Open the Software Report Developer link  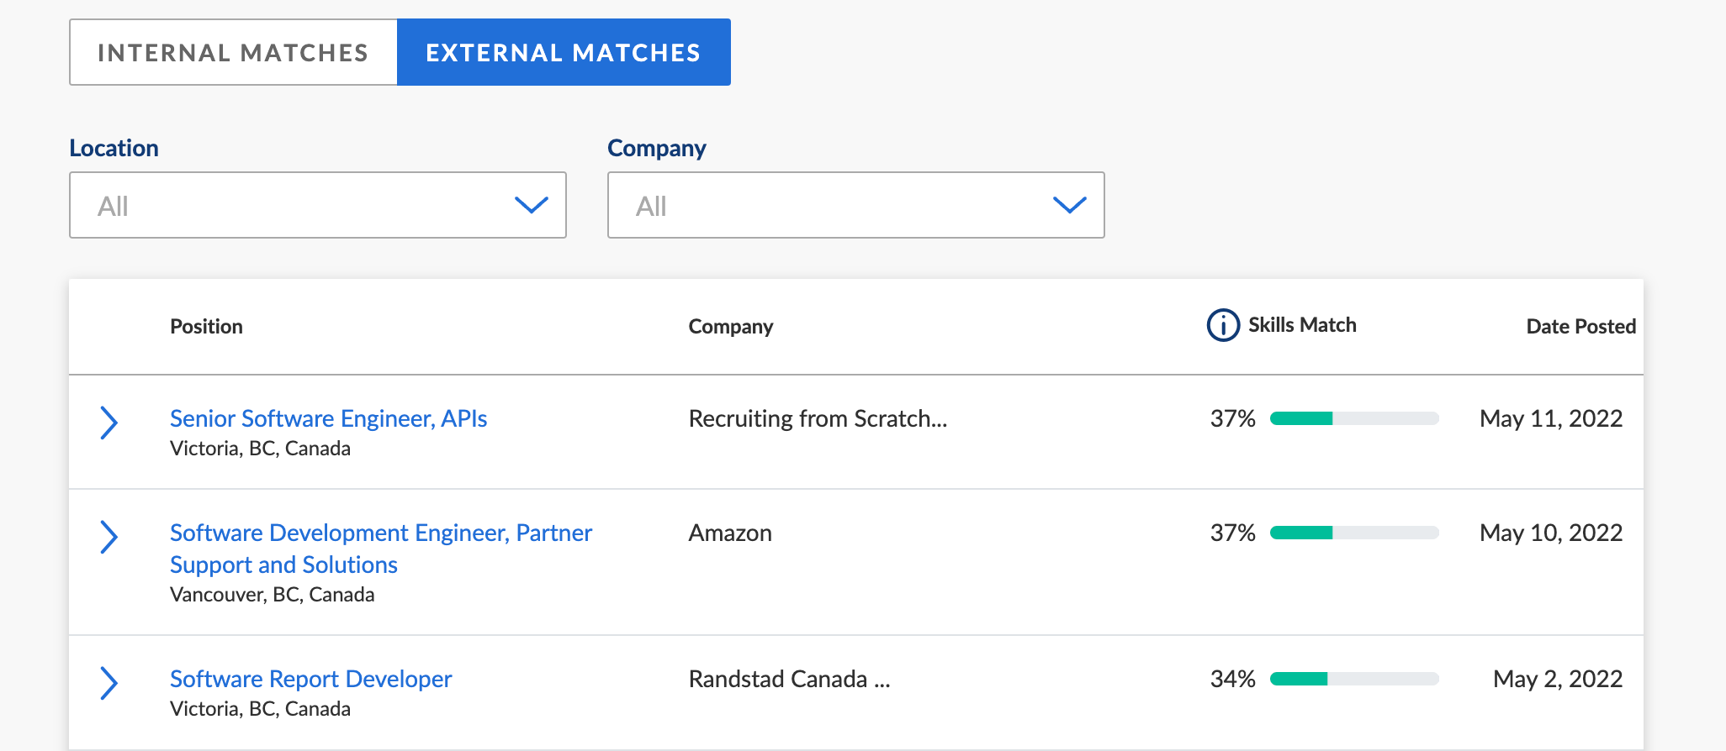point(310,679)
